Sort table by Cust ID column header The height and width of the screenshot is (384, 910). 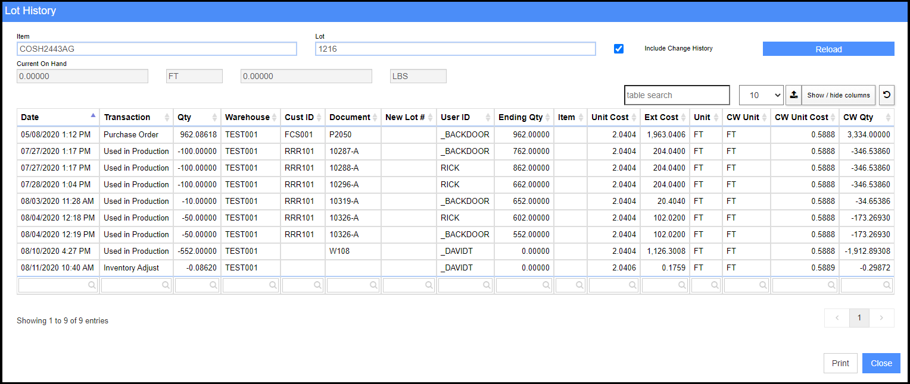[303, 117]
